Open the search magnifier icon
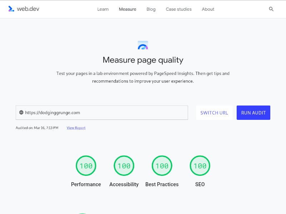Screen dimensions: 286x214 [x=271, y=9]
